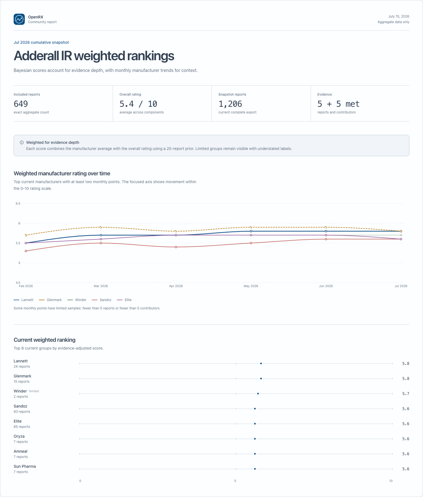Screen dimensions: 423x497
Task: Click the info icon in the weighted notice
Action: click(x=22, y=142)
